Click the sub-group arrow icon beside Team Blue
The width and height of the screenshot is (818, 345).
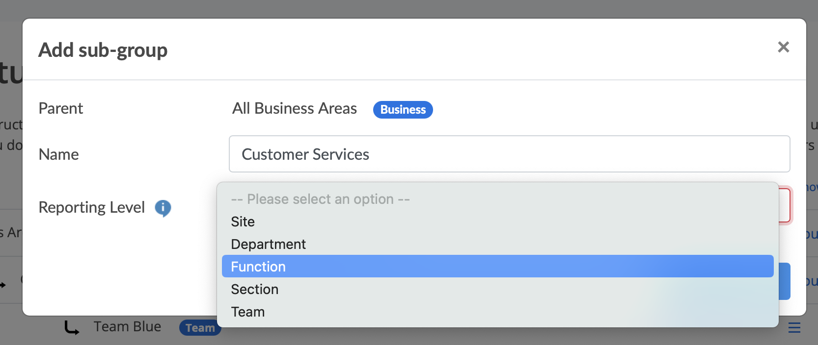(x=72, y=328)
